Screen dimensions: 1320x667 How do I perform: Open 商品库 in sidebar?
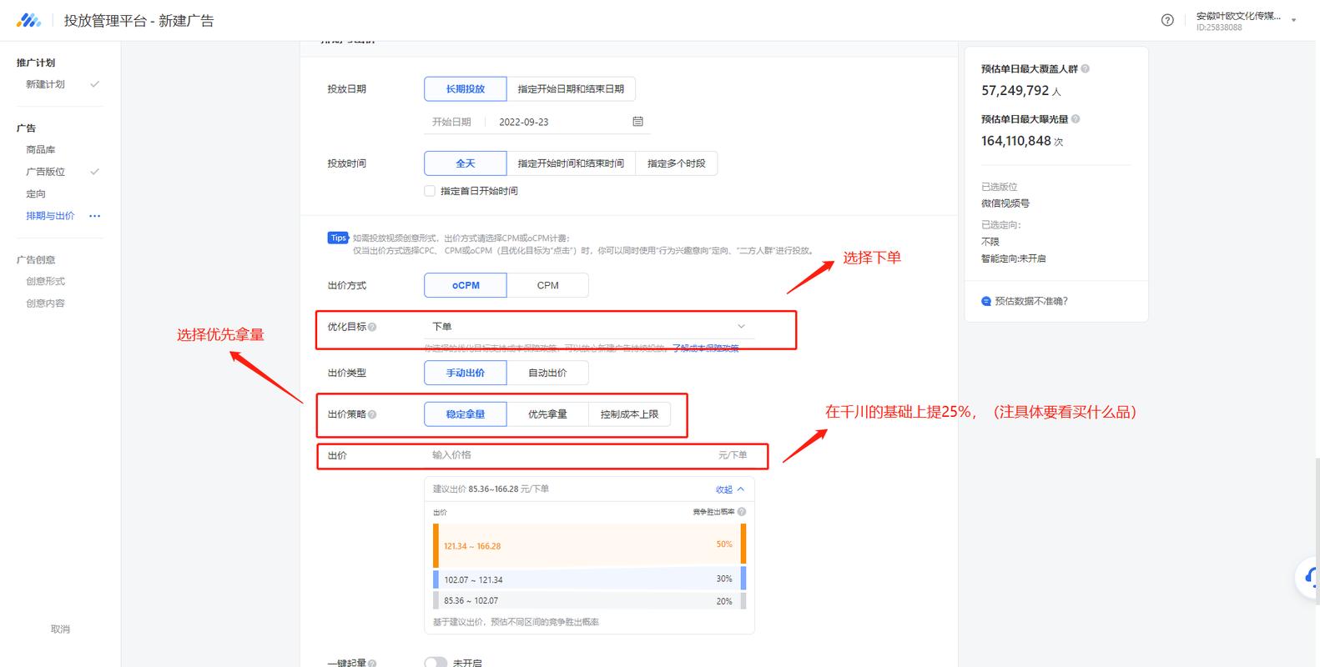pyautogui.click(x=40, y=150)
